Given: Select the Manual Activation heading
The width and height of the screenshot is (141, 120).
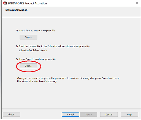Looking at the screenshot, I should click(x=17, y=10).
